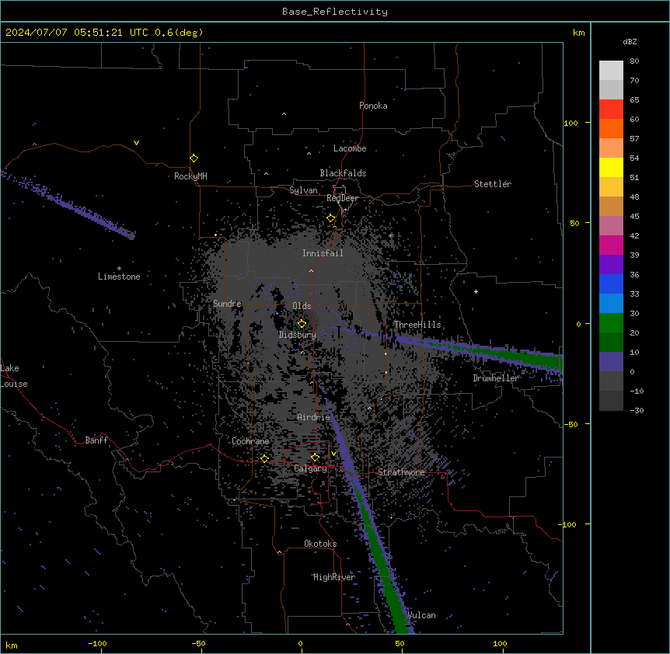Viewport: 670px width, 654px height.
Task: Click the ThreeHills city label
Action: [x=417, y=325]
